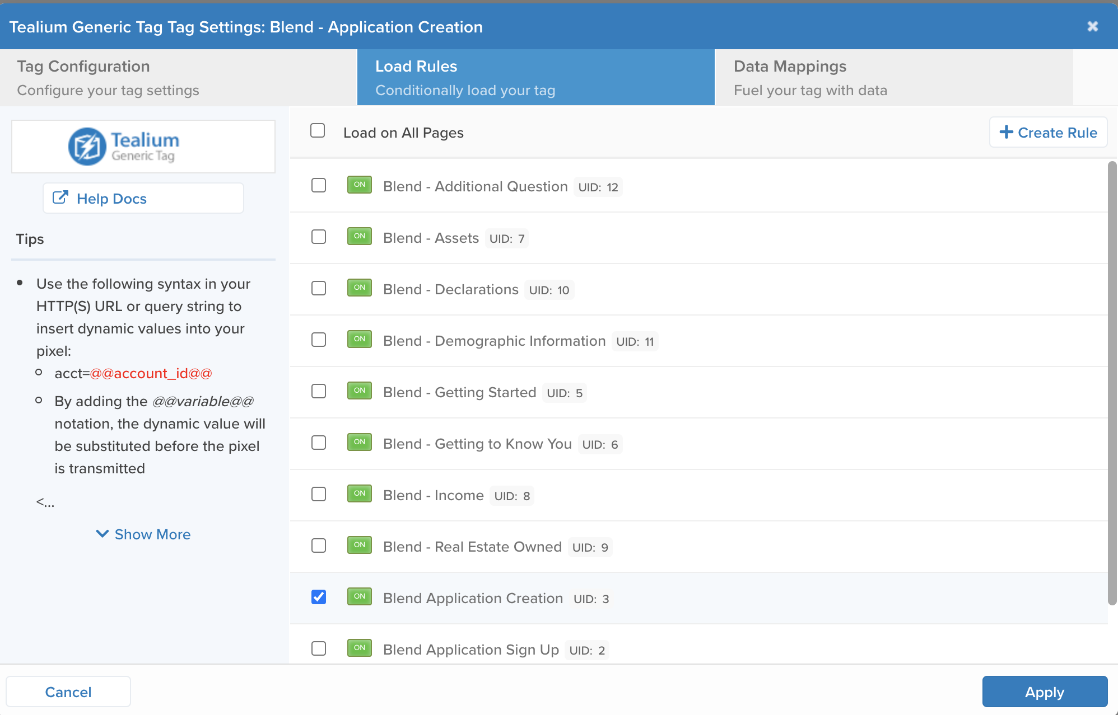Check the Blend - Additional Question rule
This screenshot has width=1118, height=715.
click(x=319, y=185)
